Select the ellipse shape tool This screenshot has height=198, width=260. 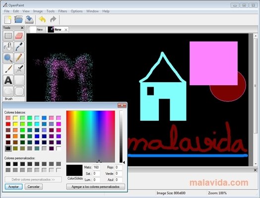8,91
